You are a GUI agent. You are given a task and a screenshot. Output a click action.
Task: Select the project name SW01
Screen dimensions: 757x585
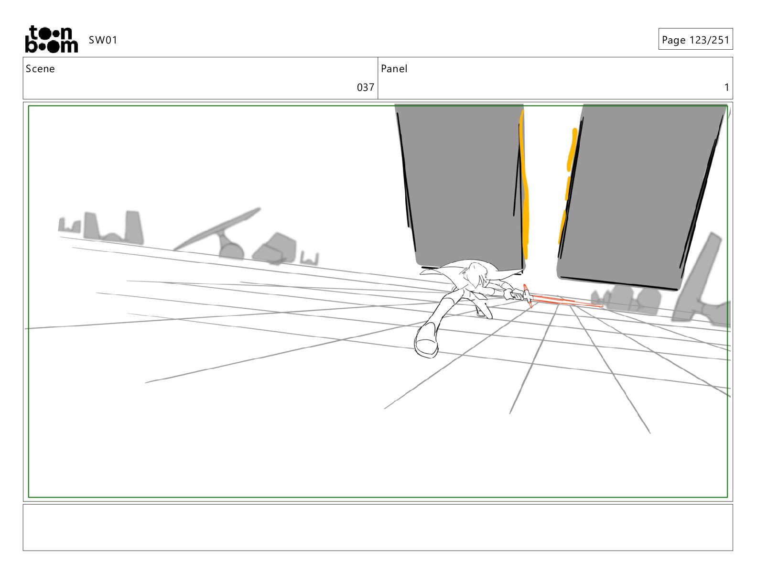point(103,40)
